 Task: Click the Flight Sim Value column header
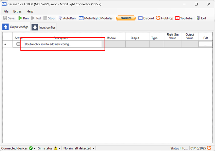[173, 36]
